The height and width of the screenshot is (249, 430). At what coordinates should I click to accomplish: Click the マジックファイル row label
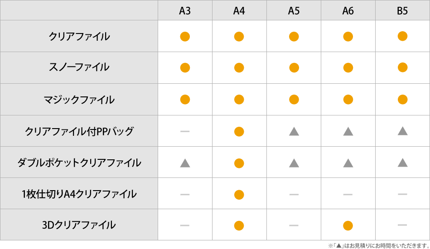pyautogui.click(x=79, y=100)
